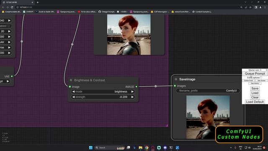
Task: Click the Queue Front button
Action: click(248, 81)
